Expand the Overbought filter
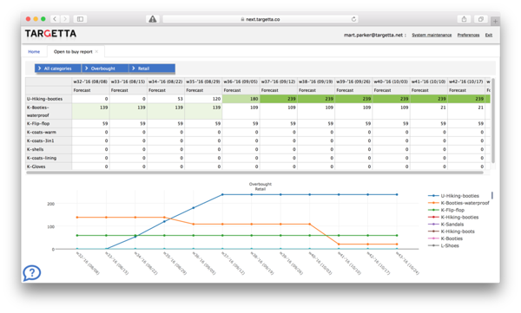521x313 pixels. click(x=105, y=68)
